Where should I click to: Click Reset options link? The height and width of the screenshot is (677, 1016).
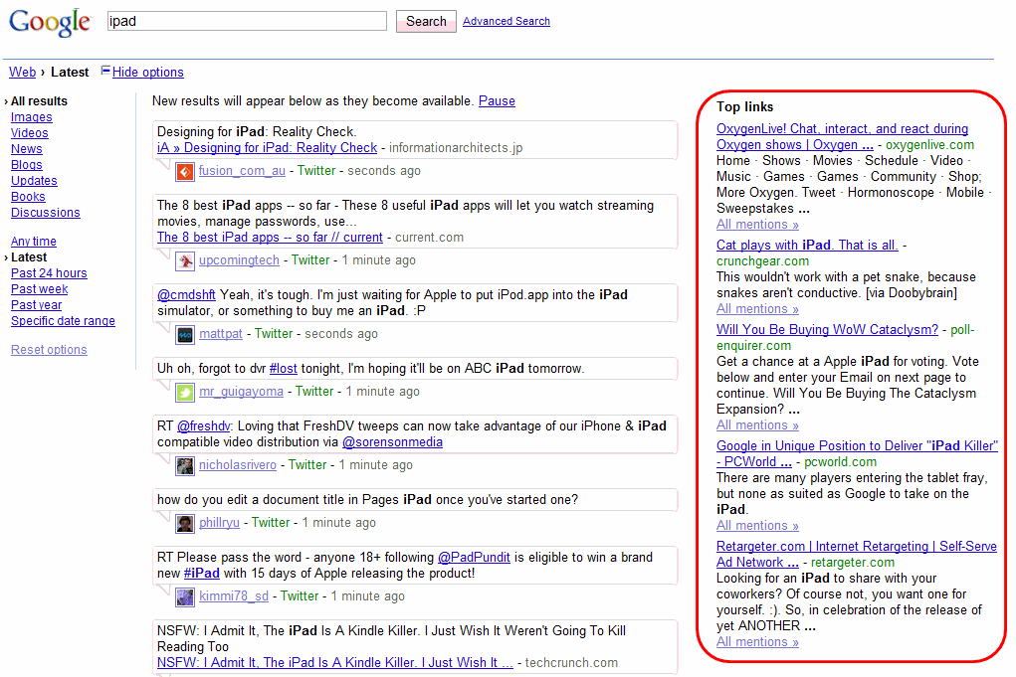(49, 350)
